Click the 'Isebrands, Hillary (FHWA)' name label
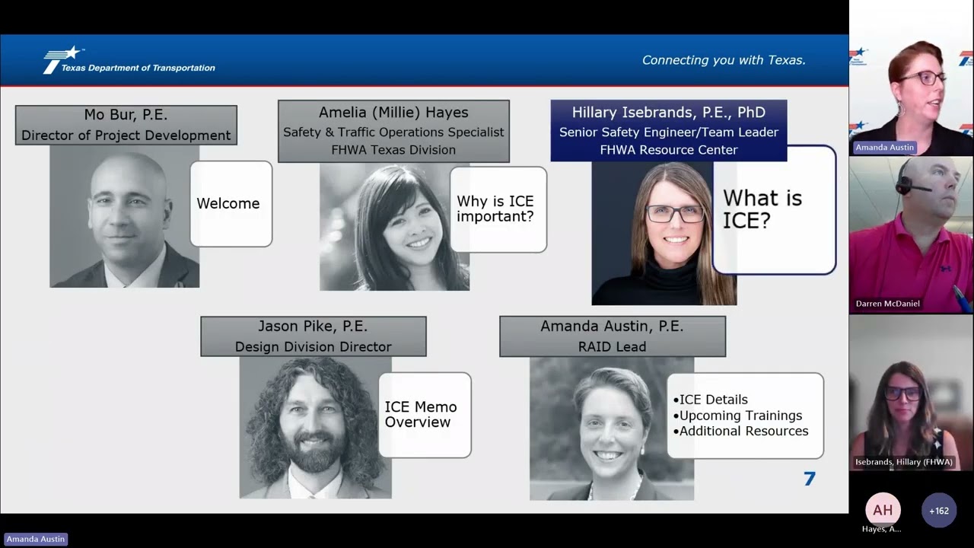This screenshot has height=548, width=974. [x=904, y=462]
